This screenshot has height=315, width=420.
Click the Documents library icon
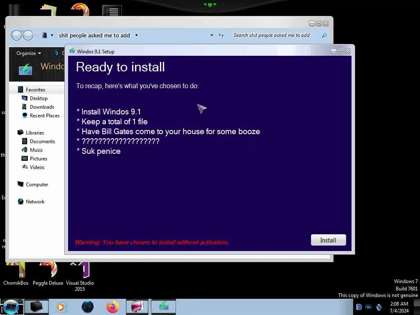click(24, 141)
